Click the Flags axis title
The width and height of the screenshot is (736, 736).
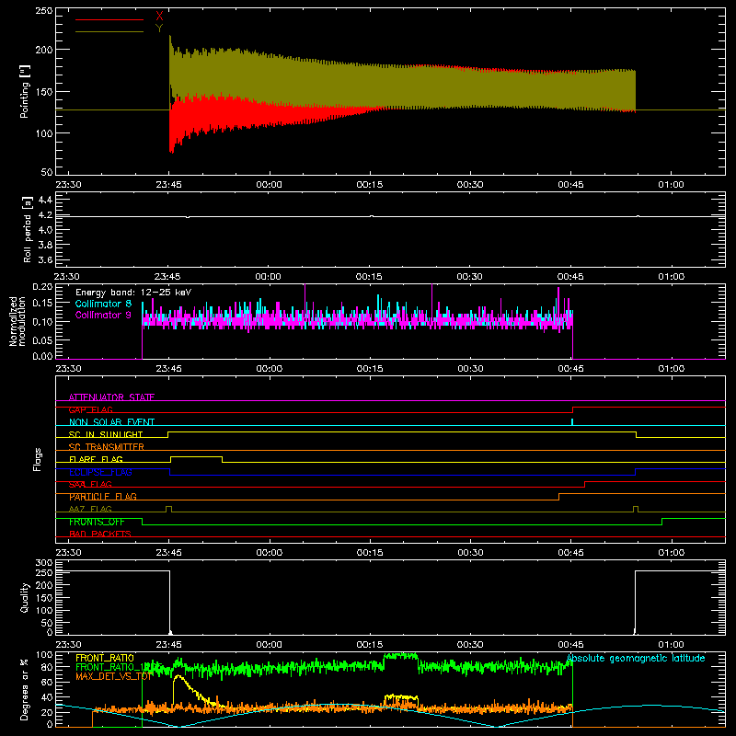point(37,459)
